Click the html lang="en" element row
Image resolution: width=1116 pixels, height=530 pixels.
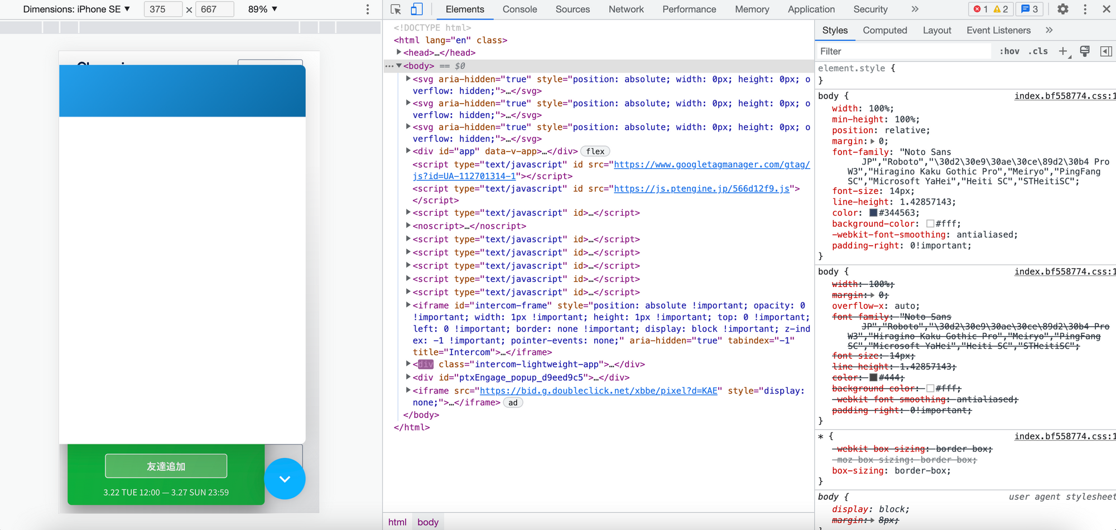coord(450,40)
